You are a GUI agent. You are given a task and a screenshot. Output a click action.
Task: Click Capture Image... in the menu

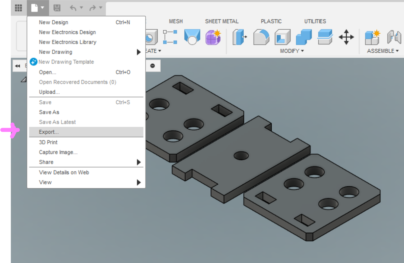(58, 152)
